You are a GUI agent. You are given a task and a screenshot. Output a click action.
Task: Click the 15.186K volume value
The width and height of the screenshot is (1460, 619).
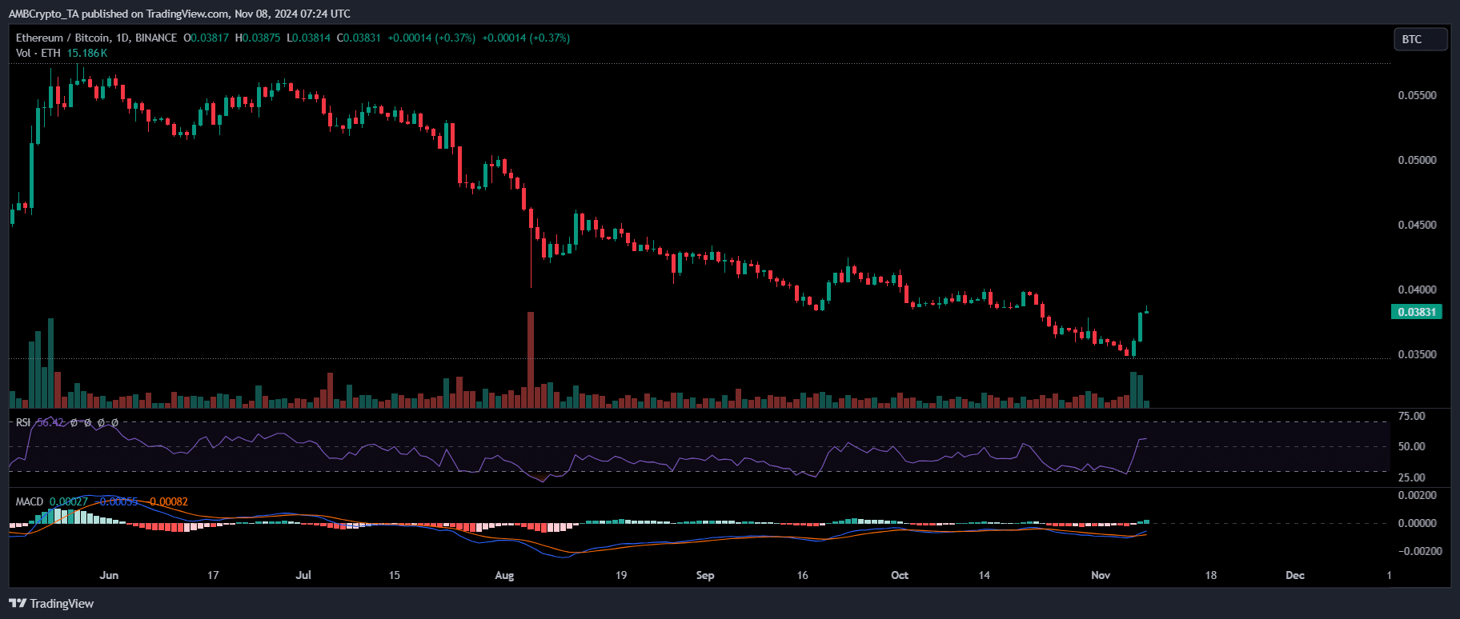coord(87,53)
